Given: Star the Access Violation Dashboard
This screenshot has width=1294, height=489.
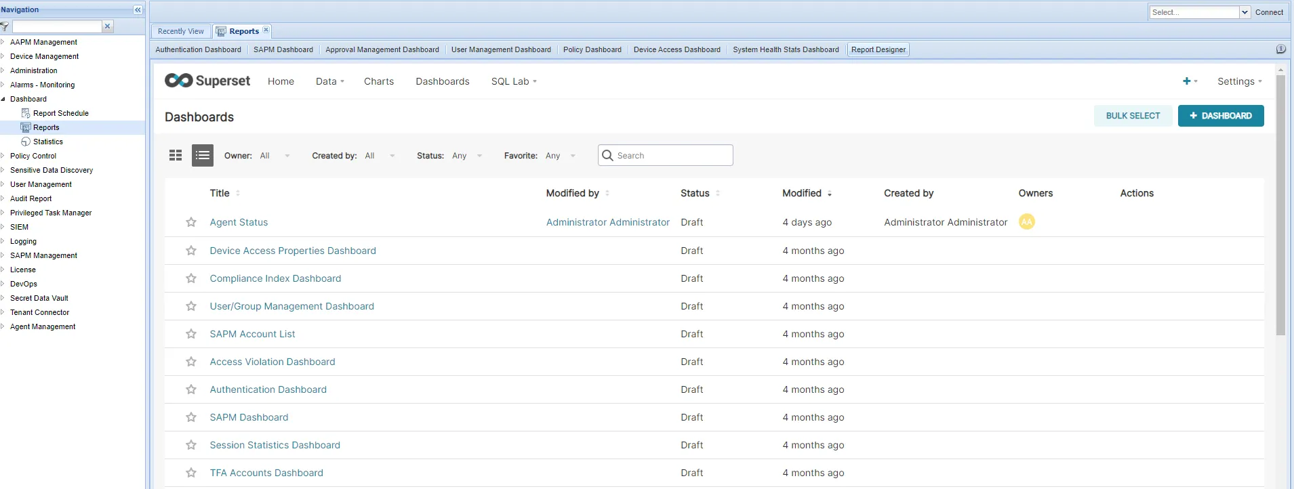Looking at the screenshot, I should [x=191, y=362].
